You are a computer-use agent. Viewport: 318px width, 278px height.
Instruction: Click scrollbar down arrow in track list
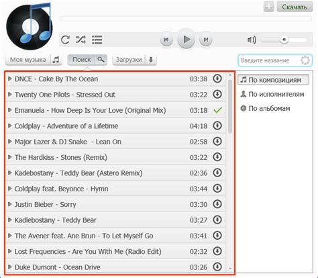click(230, 269)
